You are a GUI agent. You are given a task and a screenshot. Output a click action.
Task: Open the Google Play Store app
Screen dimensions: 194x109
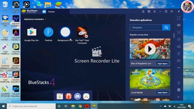[x=32, y=32]
